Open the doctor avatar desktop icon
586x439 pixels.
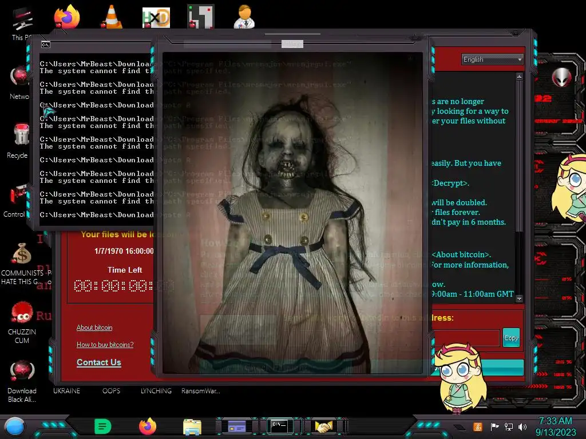244,17
